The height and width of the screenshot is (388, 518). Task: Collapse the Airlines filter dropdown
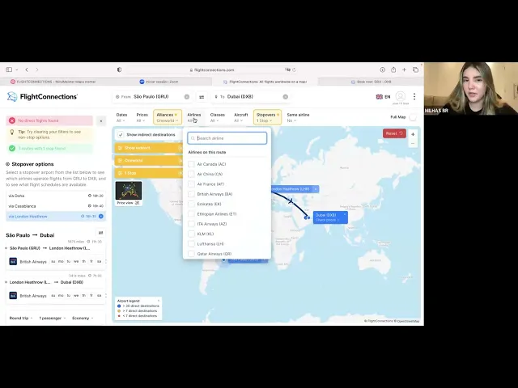point(194,117)
